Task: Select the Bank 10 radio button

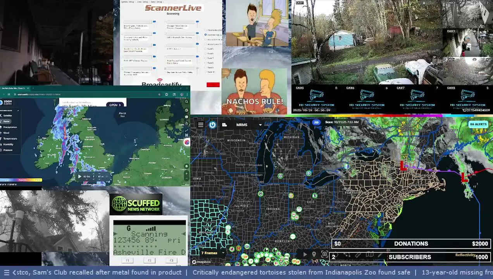Action: click(x=205, y=72)
